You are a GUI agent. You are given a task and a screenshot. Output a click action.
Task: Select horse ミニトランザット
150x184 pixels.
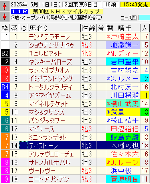[54, 137]
